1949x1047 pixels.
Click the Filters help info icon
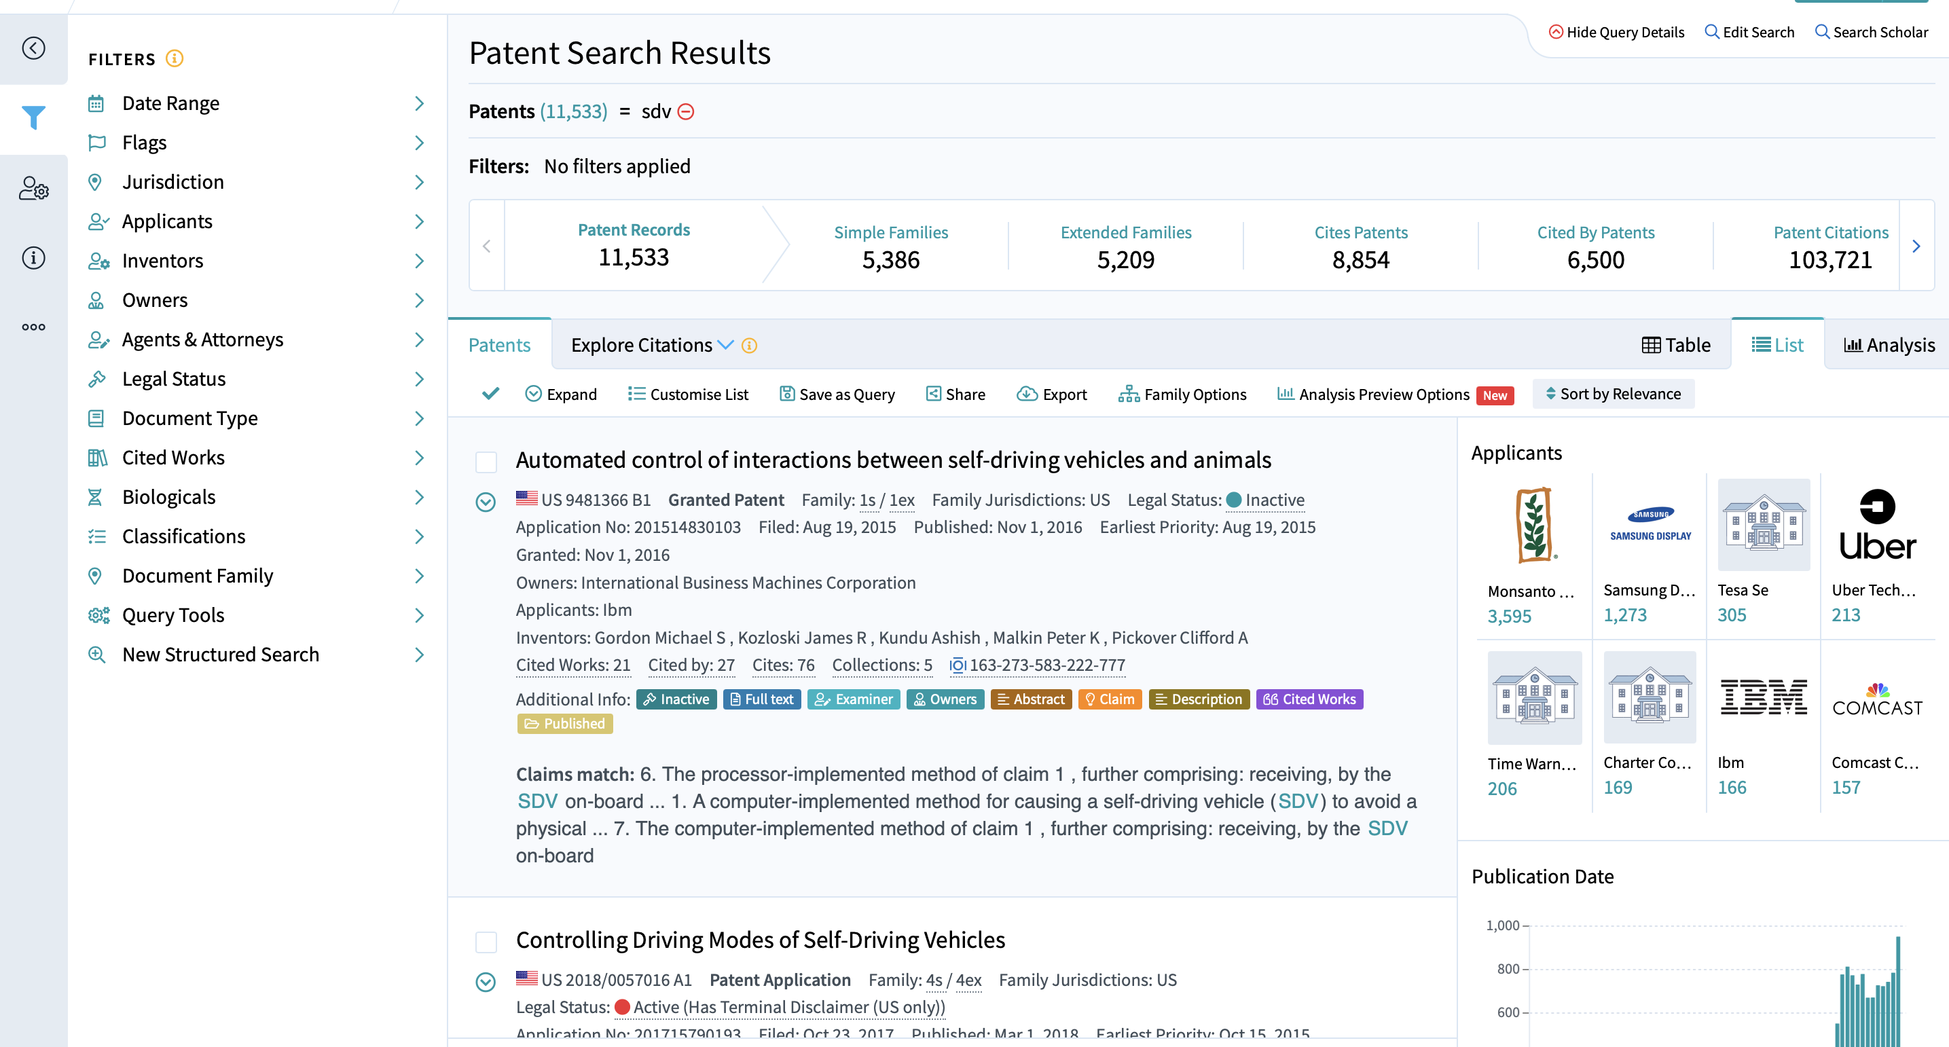[175, 58]
